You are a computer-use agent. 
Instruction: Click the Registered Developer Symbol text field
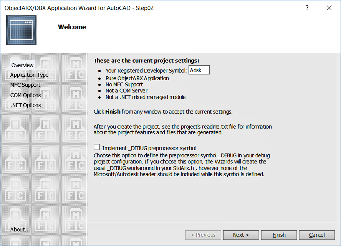click(199, 70)
